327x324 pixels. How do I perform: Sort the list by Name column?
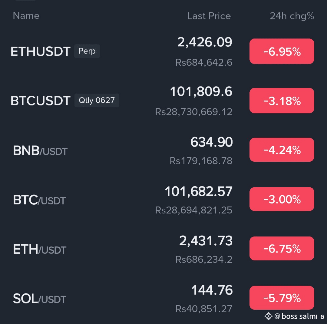click(x=26, y=16)
